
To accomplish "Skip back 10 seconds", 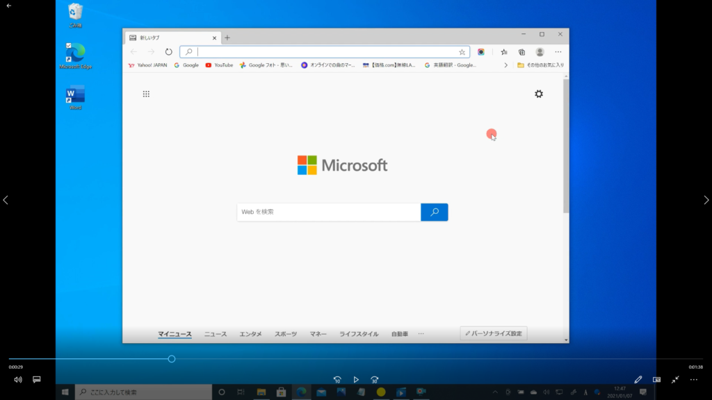I will tap(337, 380).
